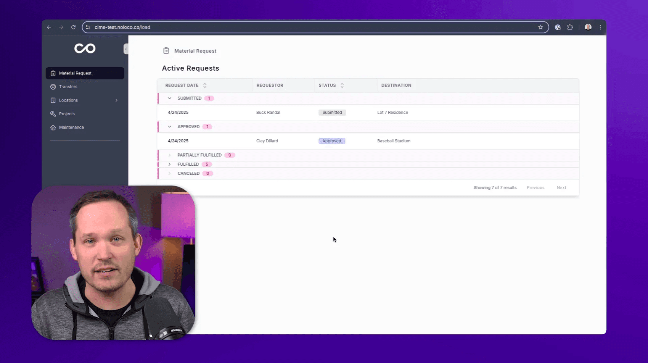Screen dimensions: 648x363
Task: Open the Clay Dillard request row
Action: point(368,141)
